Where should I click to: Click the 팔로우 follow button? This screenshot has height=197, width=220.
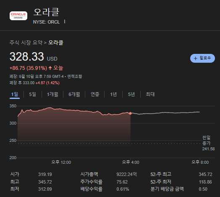tap(202, 58)
